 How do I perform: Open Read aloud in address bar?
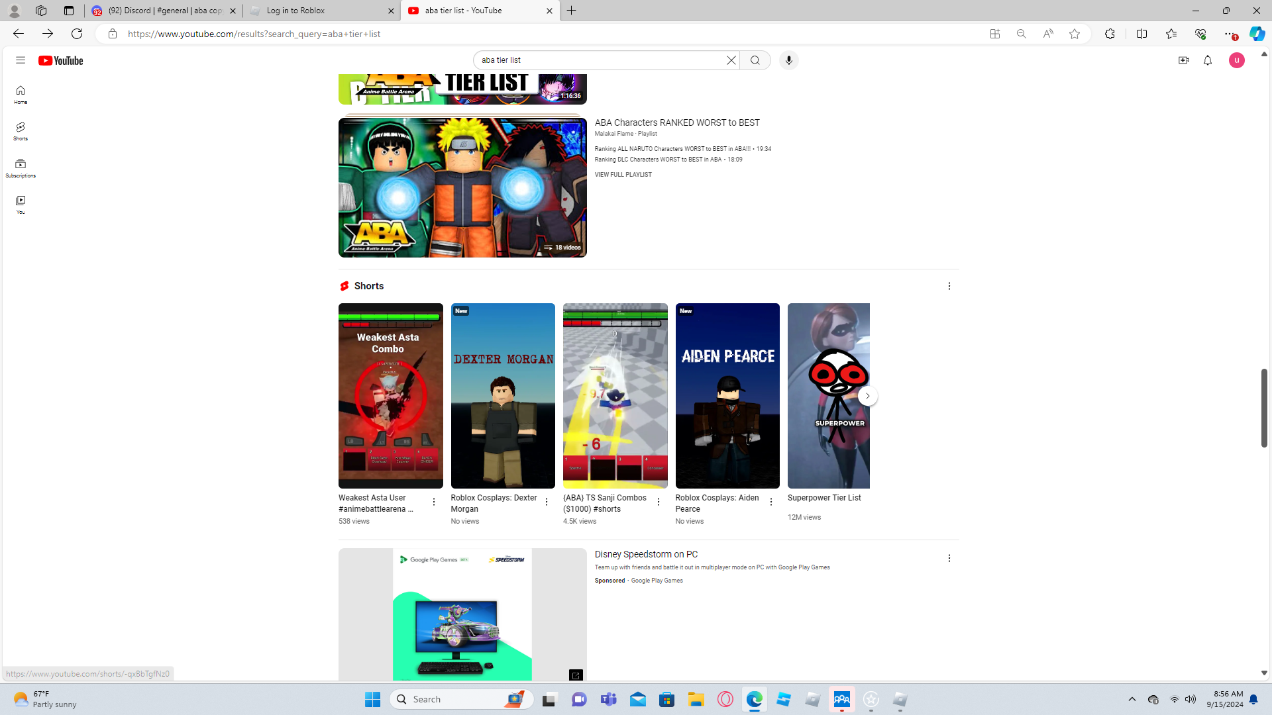(1048, 34)
